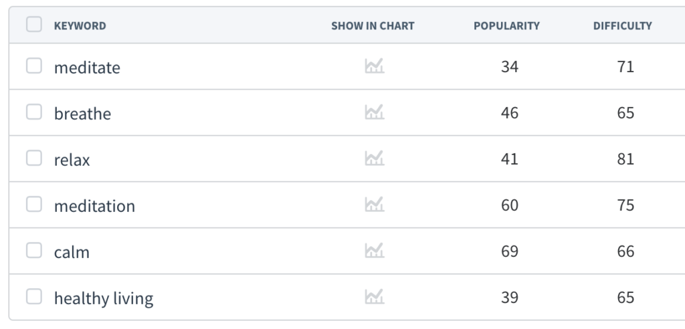Check the select-all checkbox in header
This screenshot has height=329, width=685.
pyautogui.click(x=34, y=25)
